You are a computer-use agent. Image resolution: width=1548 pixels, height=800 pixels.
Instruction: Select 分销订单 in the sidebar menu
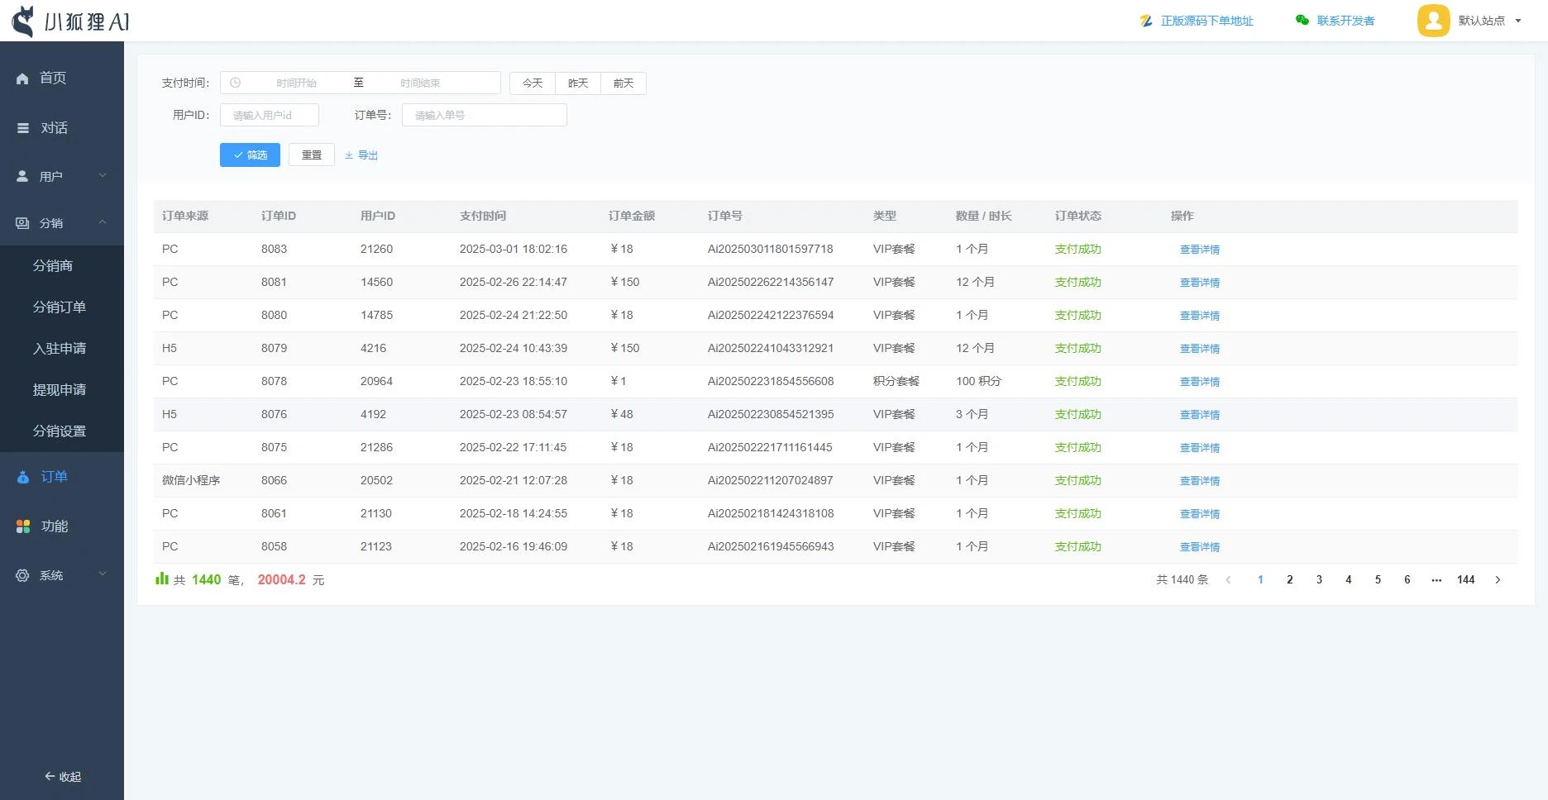[x=59, y=307]
